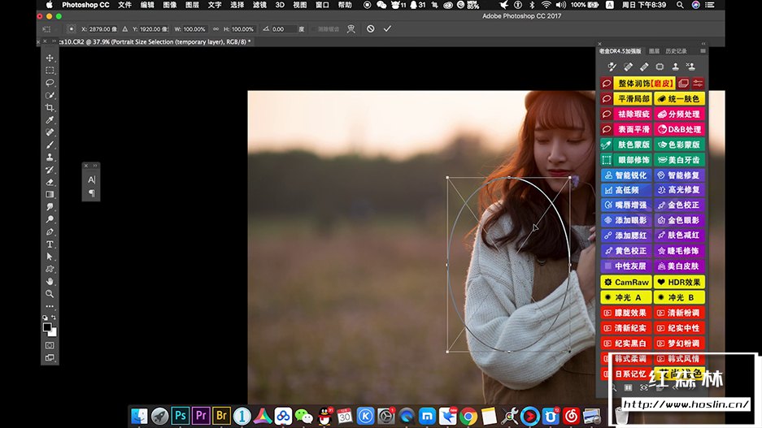Click the transform width percentage field
The width and height of the screenshot is (762, 428).
point(194,28)
